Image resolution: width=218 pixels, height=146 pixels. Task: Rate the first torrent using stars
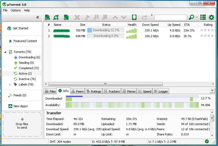[207, 30]
